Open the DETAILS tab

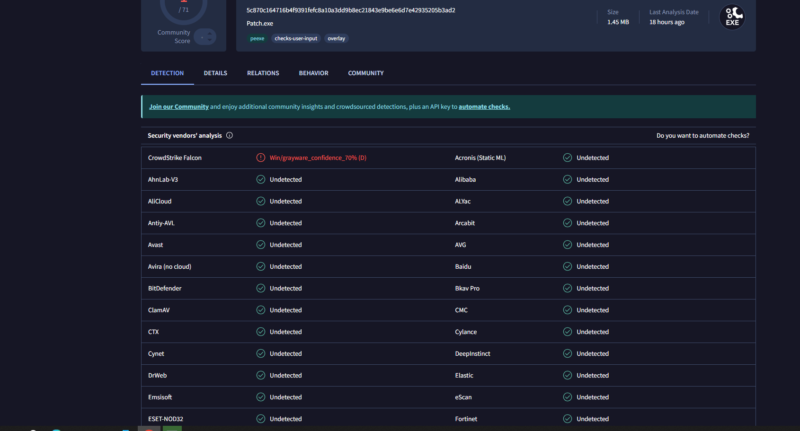click(215, 73)
